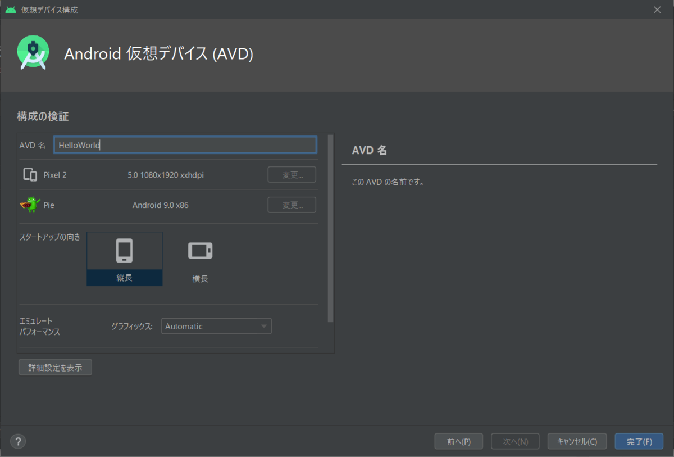Click the Android 9.0 x86 text

point(161,205)
